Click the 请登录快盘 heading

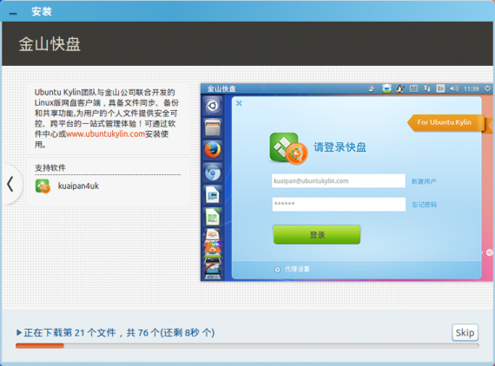click(340, 147)
